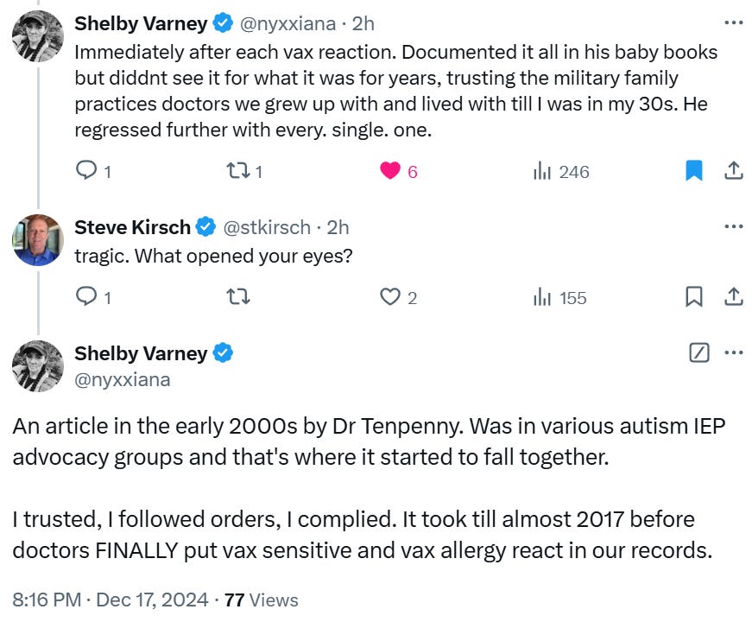Share Steve Kirsch's tweet

(733, 297)
